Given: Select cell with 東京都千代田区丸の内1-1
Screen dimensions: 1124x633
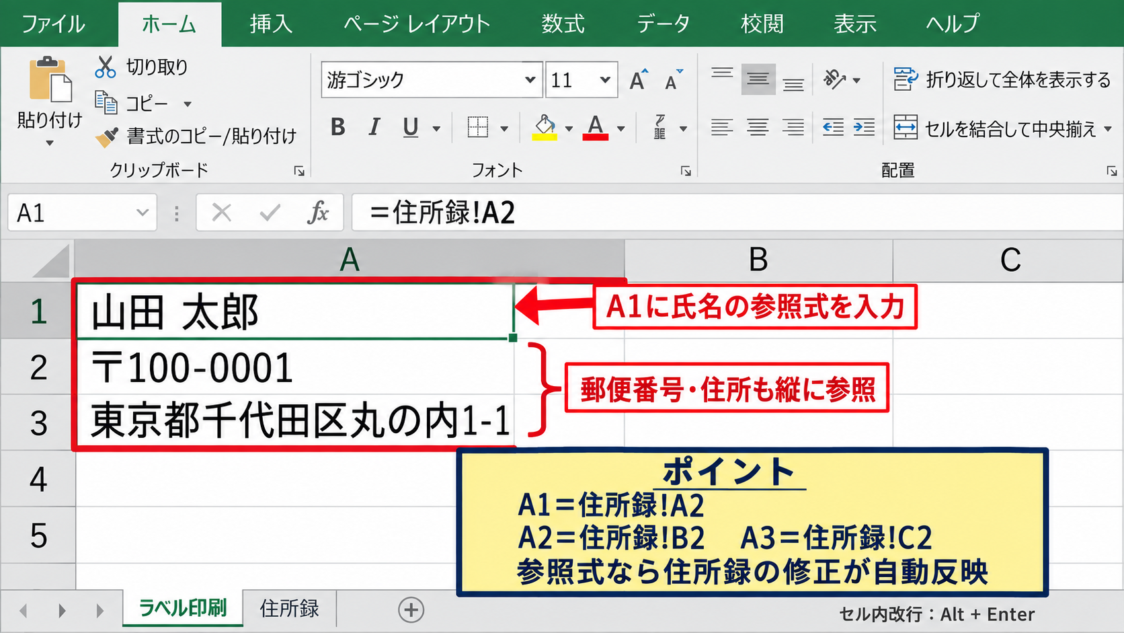Looking at the screenshot, I should [x=295, y=422].
